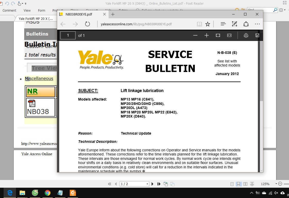This screenshot has width=289, height=198.
Task: Open Edge reading view book icon
Action: pos(199,24)
